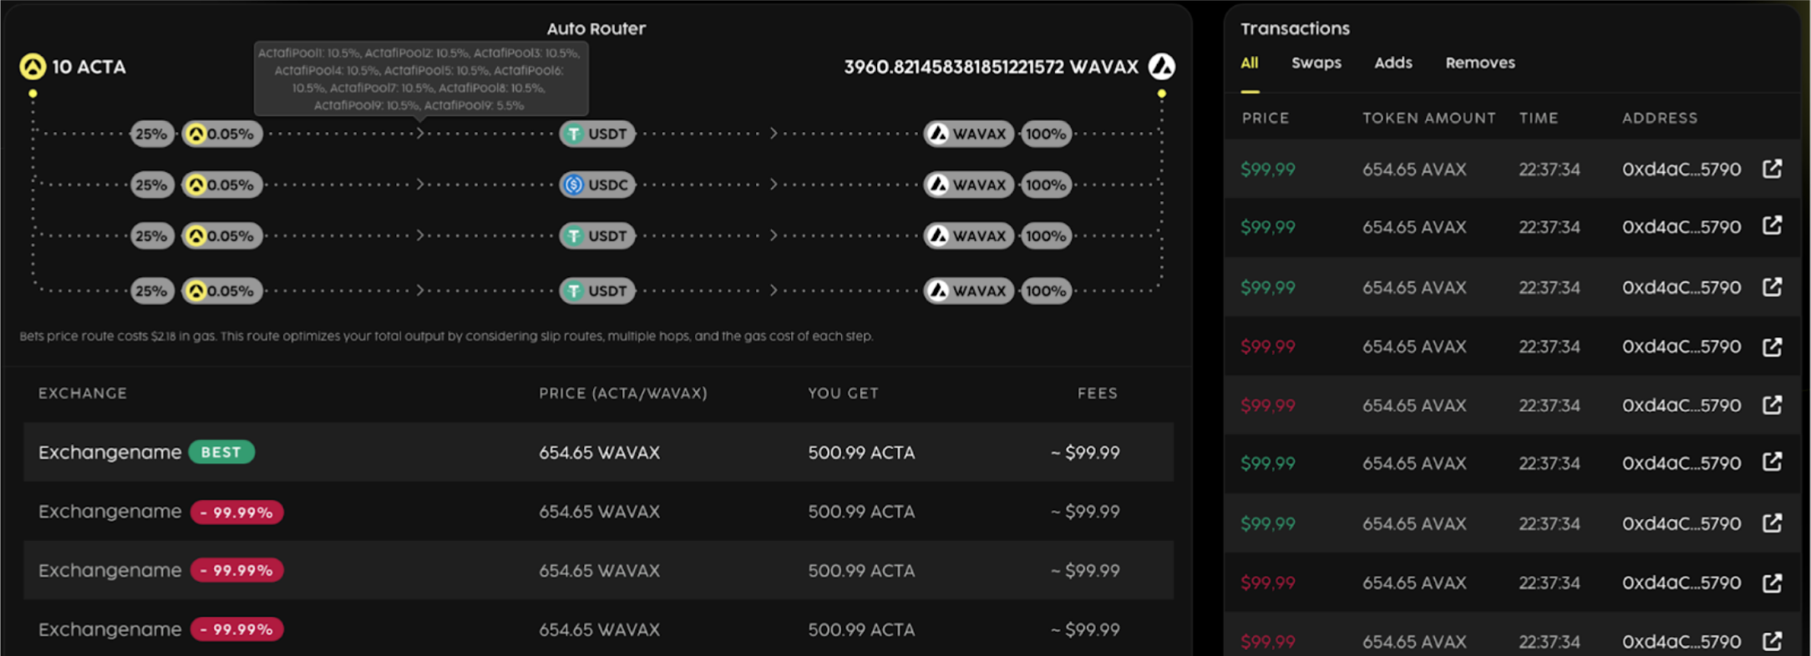Screen dimensions: 1811x656
Task: Open external link icon in first transaction row
Action: (1772, 169)
